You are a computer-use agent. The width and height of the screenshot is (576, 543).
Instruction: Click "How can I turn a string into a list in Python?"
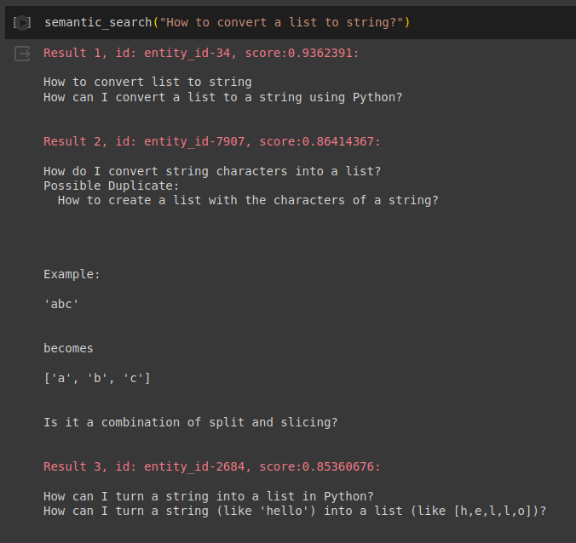[x=209, y=496]
